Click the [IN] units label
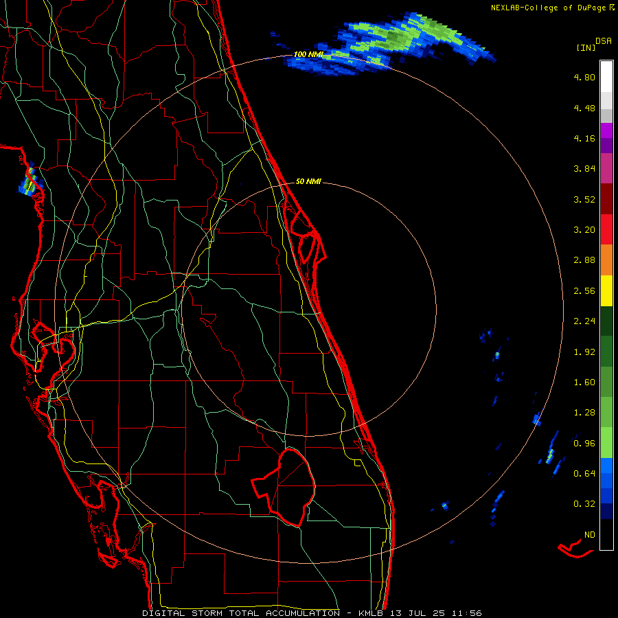 pyautogui.click(x=586, y=47)
